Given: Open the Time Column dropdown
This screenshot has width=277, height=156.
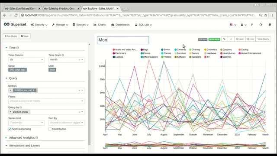Looking at the screenshot, I should (26, 60).
